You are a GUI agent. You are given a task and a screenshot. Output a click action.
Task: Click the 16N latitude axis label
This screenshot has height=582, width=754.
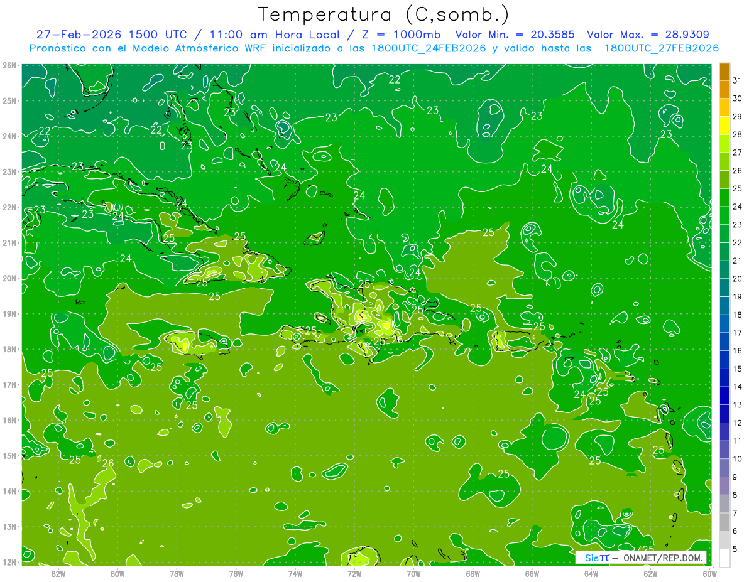coord(9,420)
